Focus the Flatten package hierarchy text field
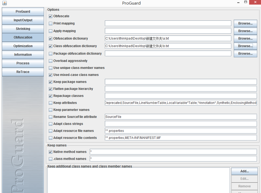Viewport: 261px width, 193px height. coord(181,89)
